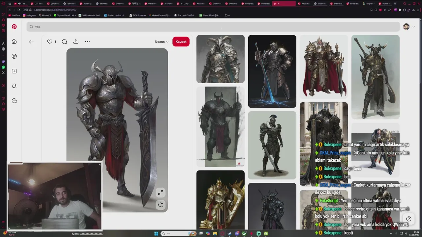Image resolution: width=422 pixels, height=237 pixels.
Task: Click the Opera GX logo menu
Action: [x=3, y=4]
